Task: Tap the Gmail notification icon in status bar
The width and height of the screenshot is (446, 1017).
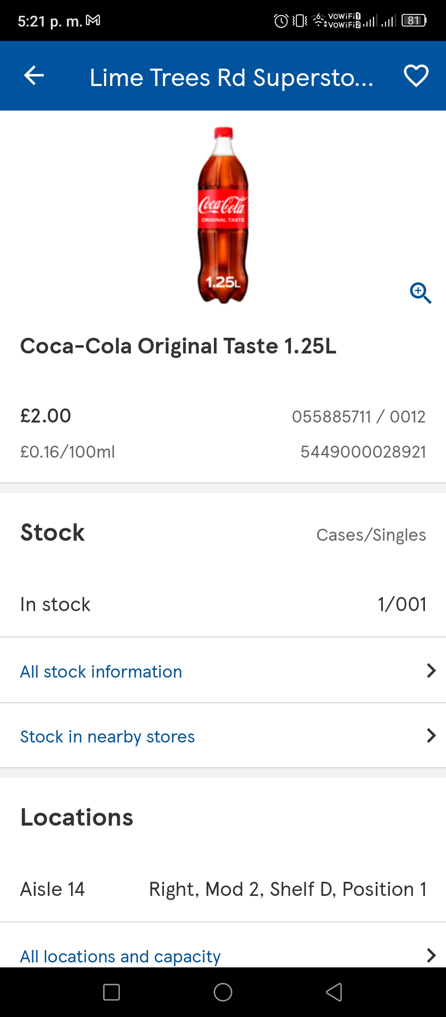Action: pos(93,20)
